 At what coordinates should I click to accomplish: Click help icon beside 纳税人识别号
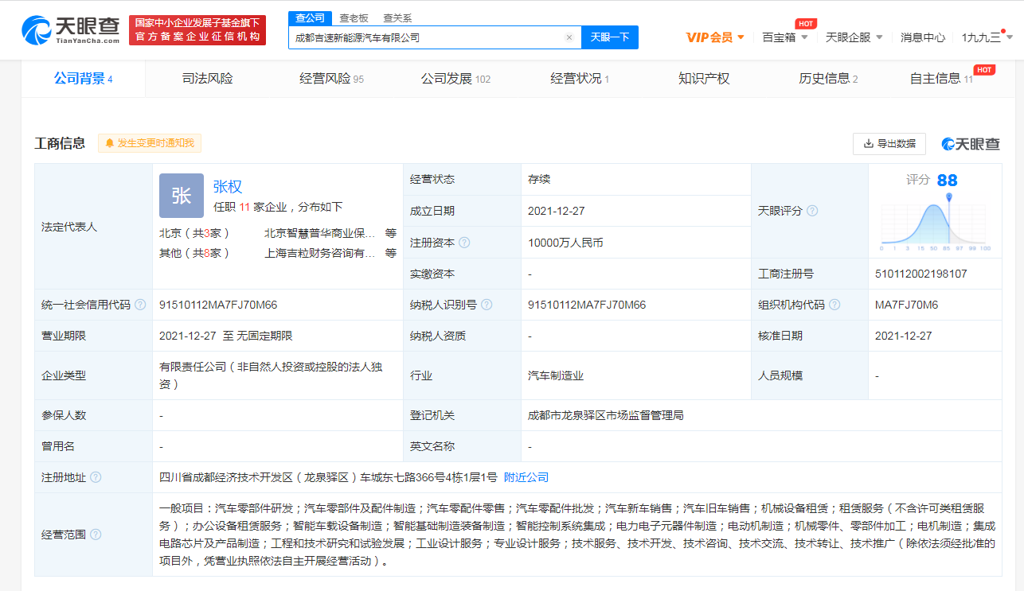click(487, 305)
